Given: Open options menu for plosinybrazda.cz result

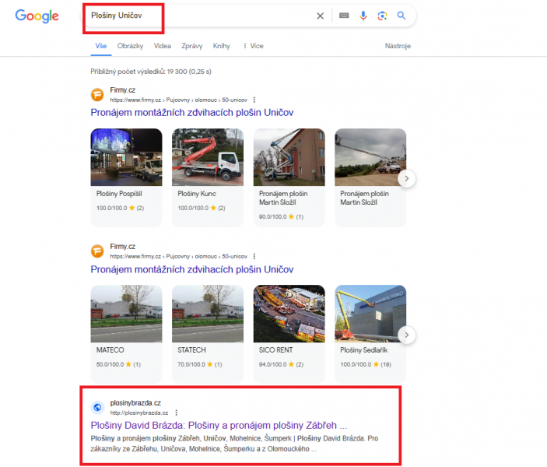Looking at the screenshot, I should [176, 413].
